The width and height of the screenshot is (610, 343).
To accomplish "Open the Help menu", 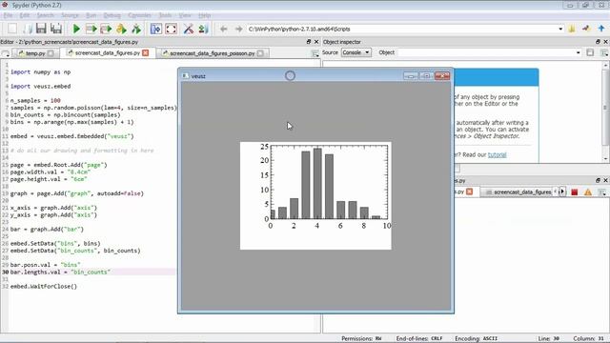I will [205, 15].
